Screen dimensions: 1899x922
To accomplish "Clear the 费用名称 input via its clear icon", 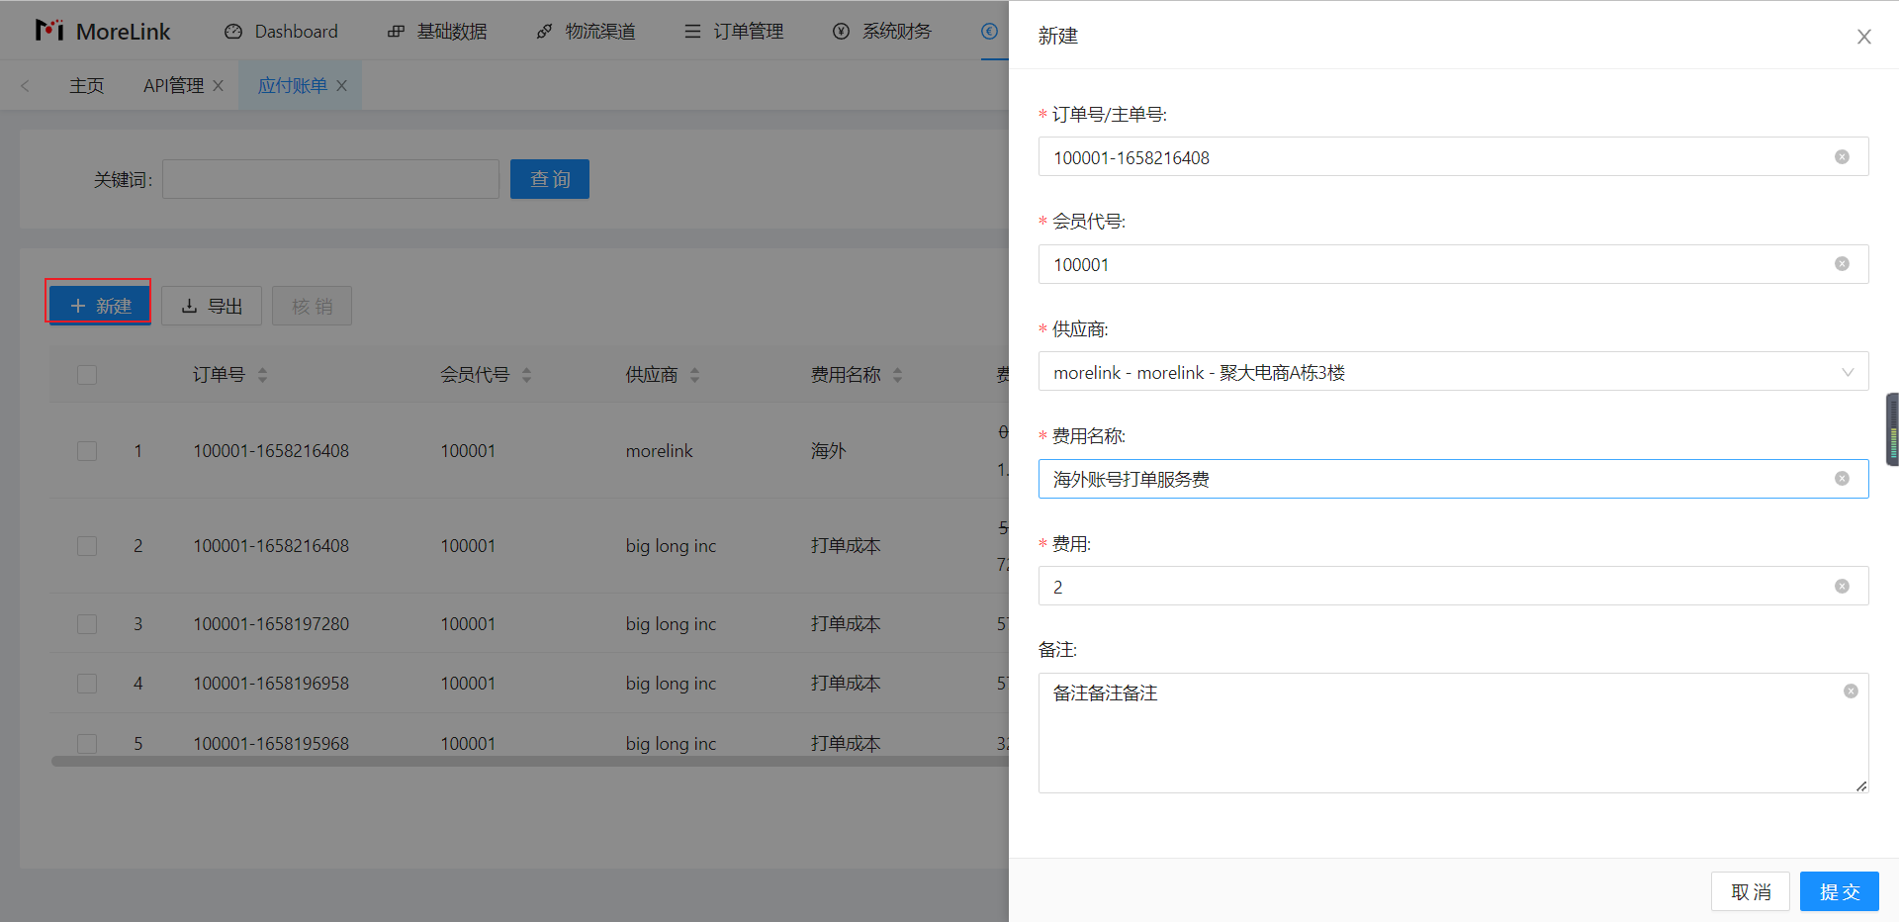I will point(1842,479).
